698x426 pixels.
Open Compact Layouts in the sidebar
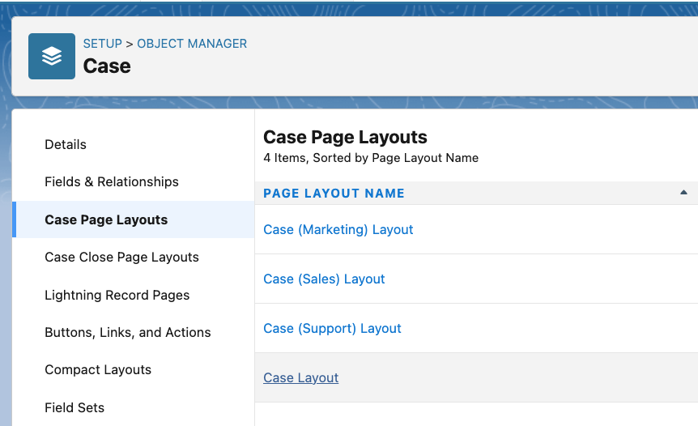click(x=98, y=369)
